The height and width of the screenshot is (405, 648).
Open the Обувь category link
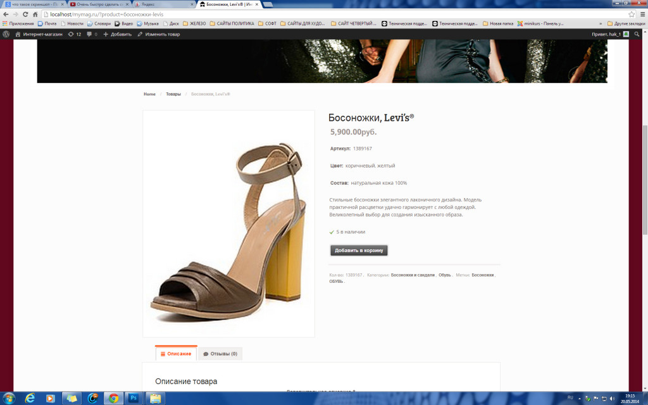[445, 275]
